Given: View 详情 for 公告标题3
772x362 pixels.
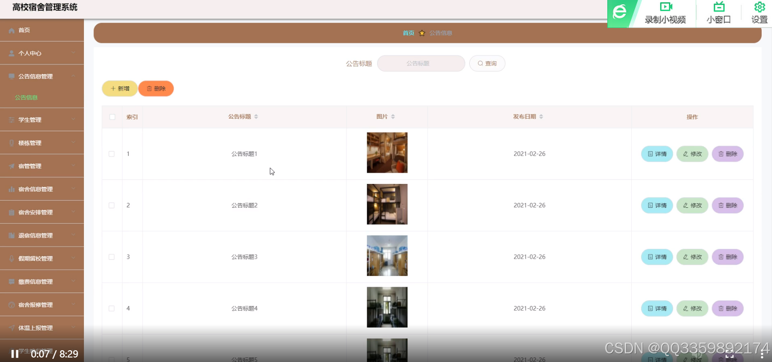Looking at the screenshot, I should [657, 257].
